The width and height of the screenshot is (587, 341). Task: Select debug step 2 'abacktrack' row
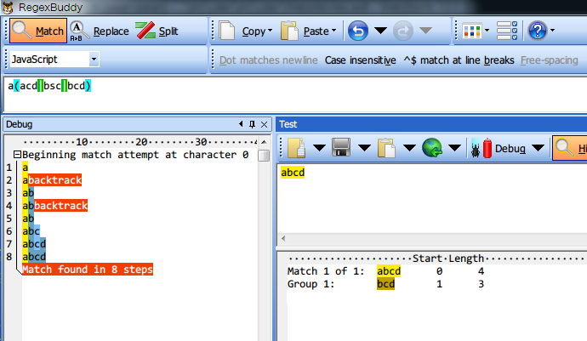[52, 180]
